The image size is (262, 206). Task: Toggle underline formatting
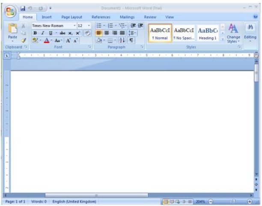point(51,33)
